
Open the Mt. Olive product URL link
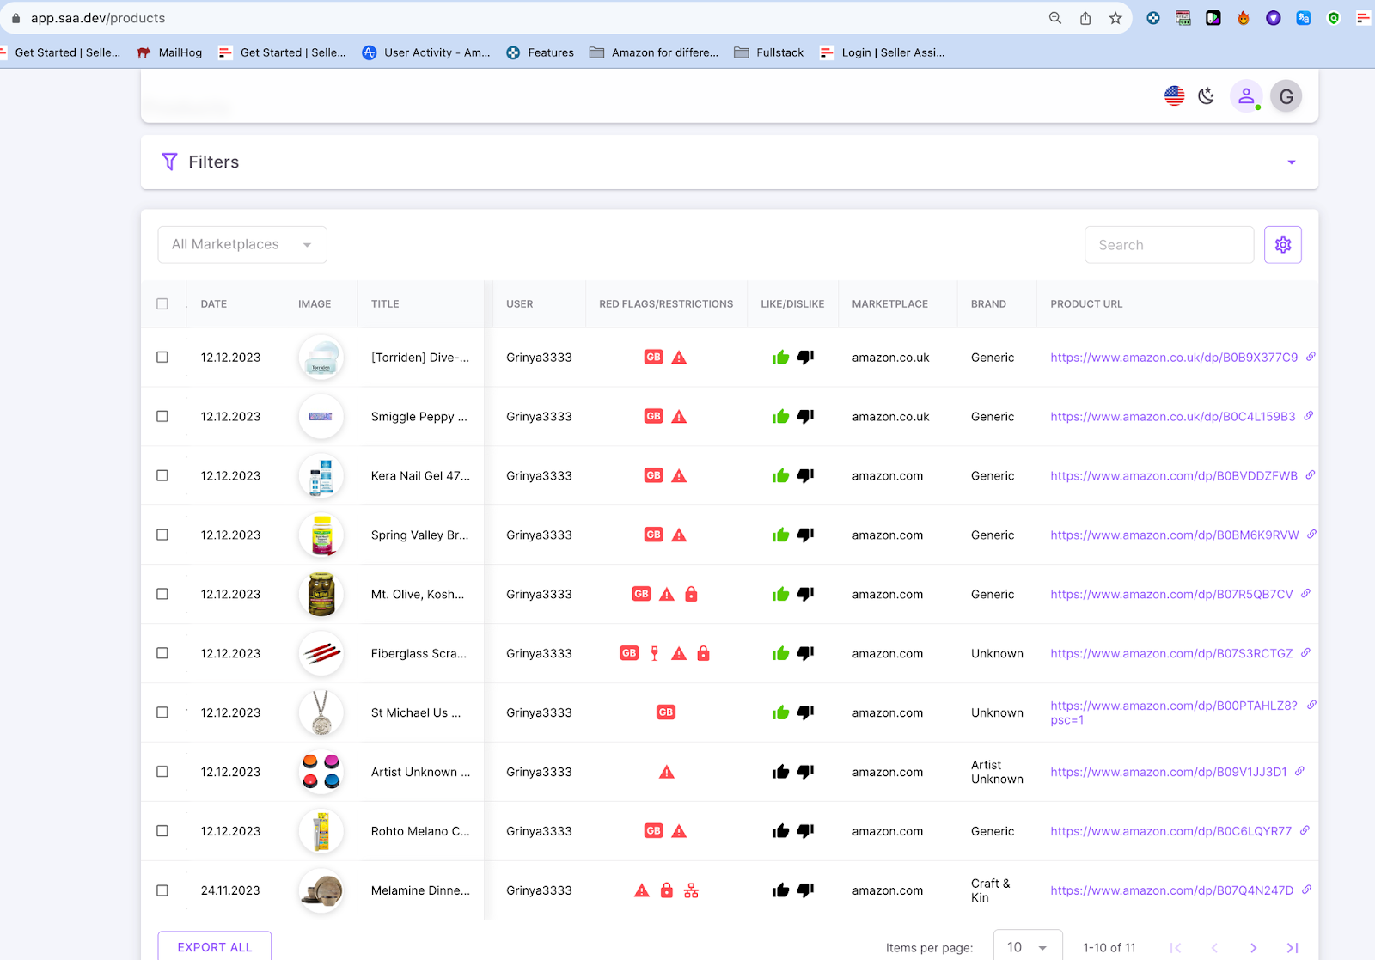tap(1170, 593)
